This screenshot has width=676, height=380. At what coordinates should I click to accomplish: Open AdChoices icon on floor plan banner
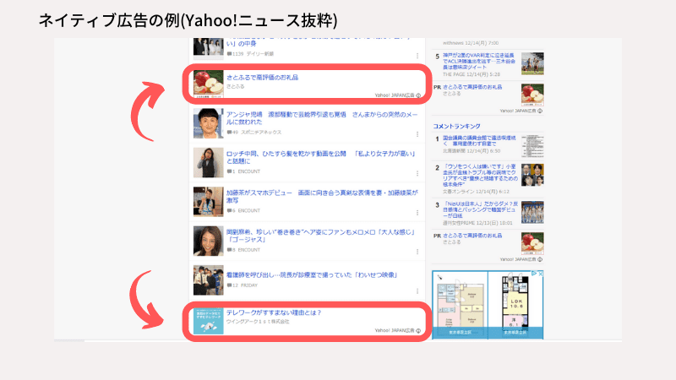[534, 274]
